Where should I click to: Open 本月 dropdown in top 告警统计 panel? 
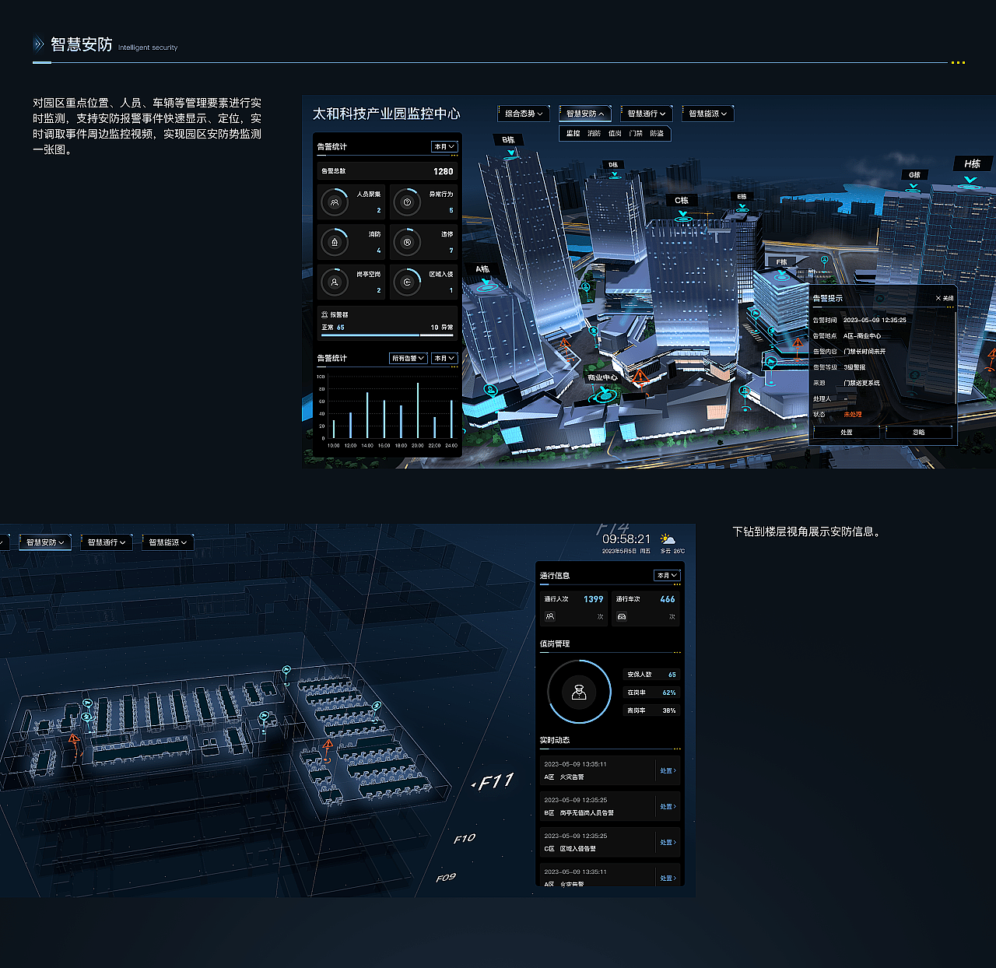444,146
